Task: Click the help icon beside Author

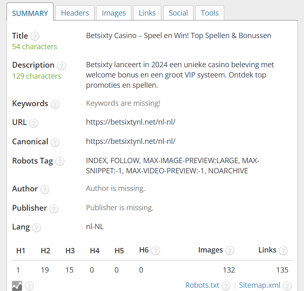Action: pyautogui.click(x=45, y=189)
